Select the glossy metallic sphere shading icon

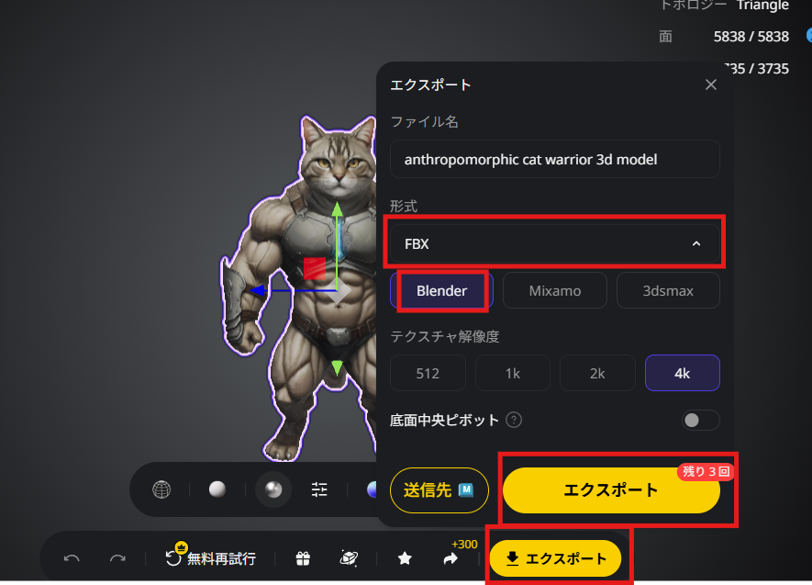click(x=273, y=489)
